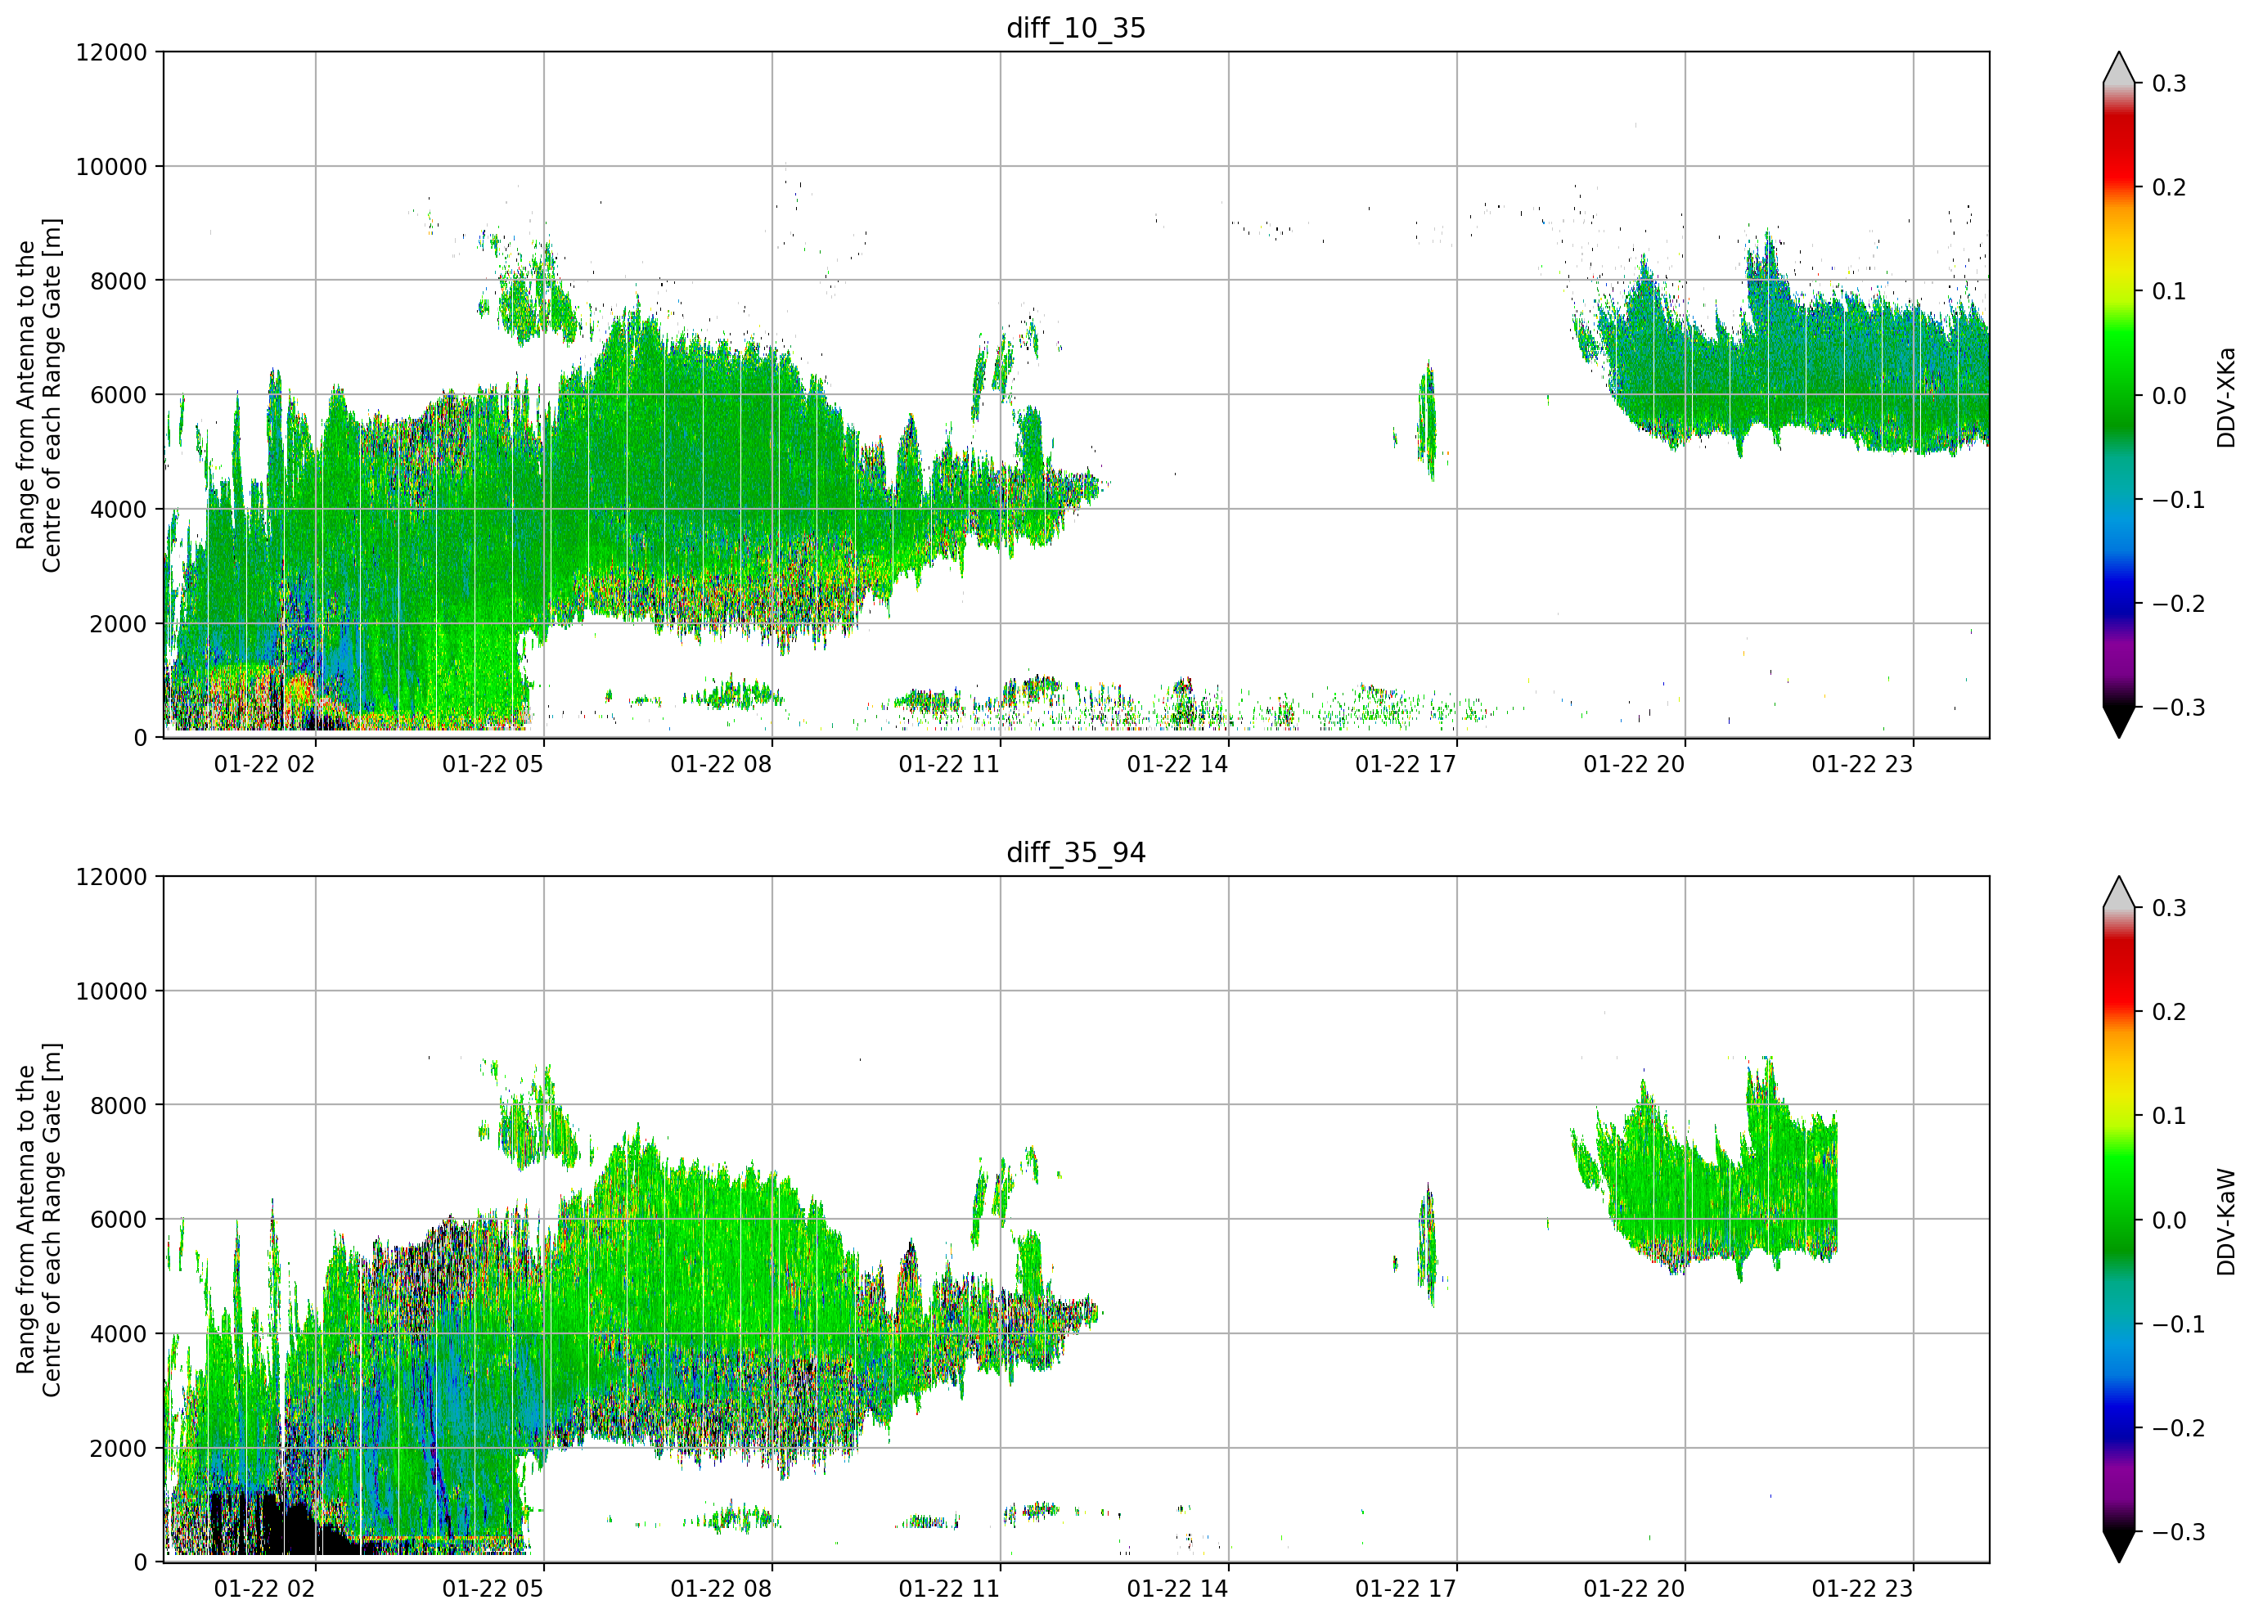The width and height of the screenshot is (2254, 1618).
Task: Click the "0.2" tick on DDV-XKa colorbar
Action: tap(2170, 188)
